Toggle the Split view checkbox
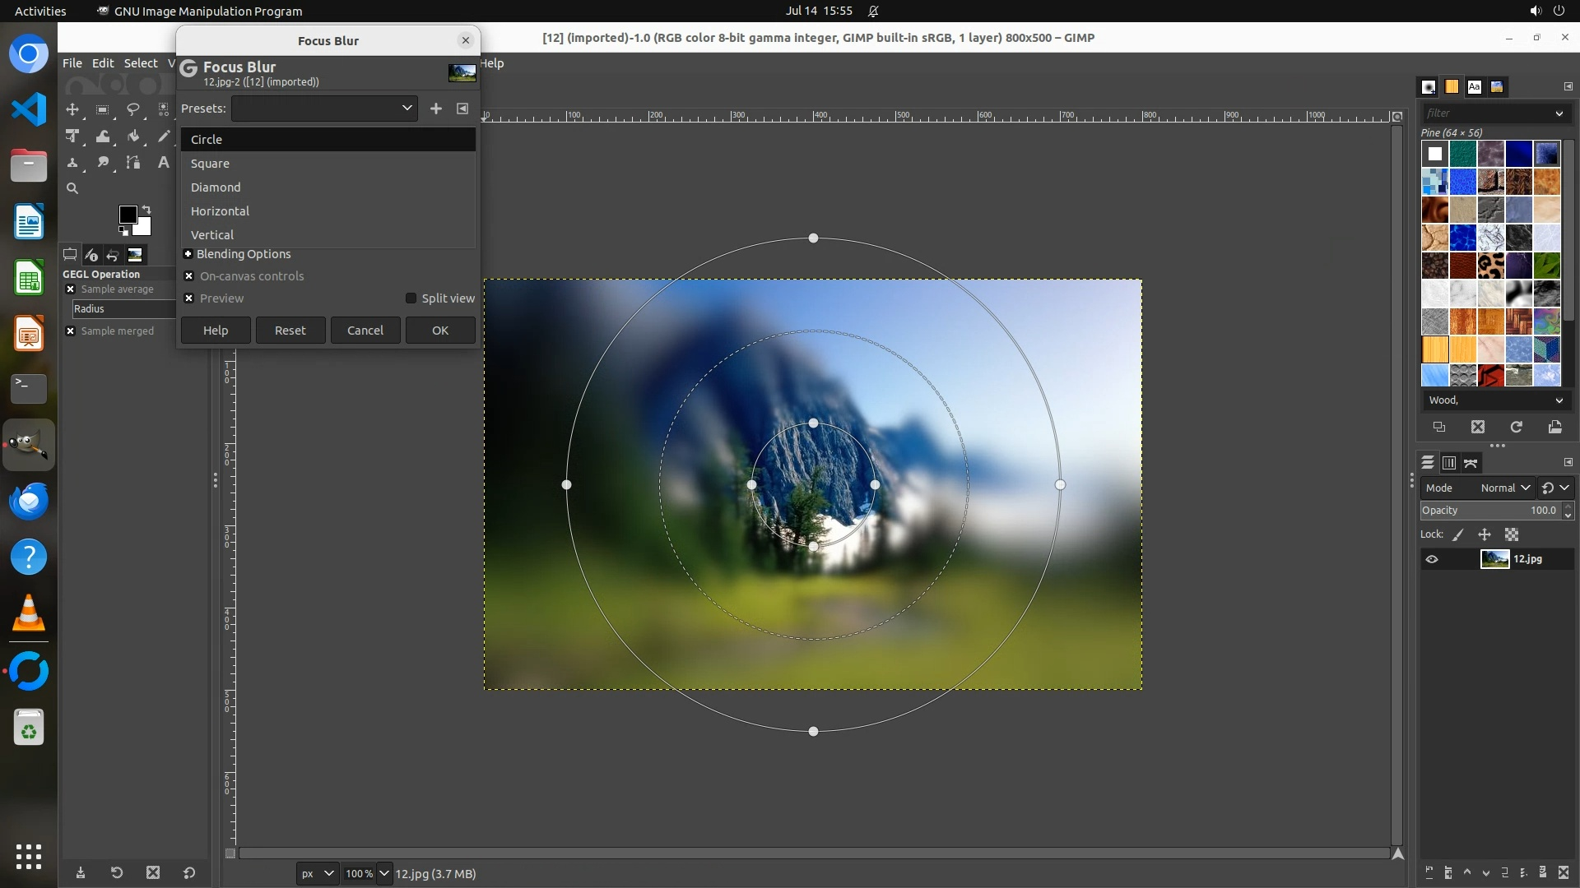The image size is (1580, 888). coord(411,298)
